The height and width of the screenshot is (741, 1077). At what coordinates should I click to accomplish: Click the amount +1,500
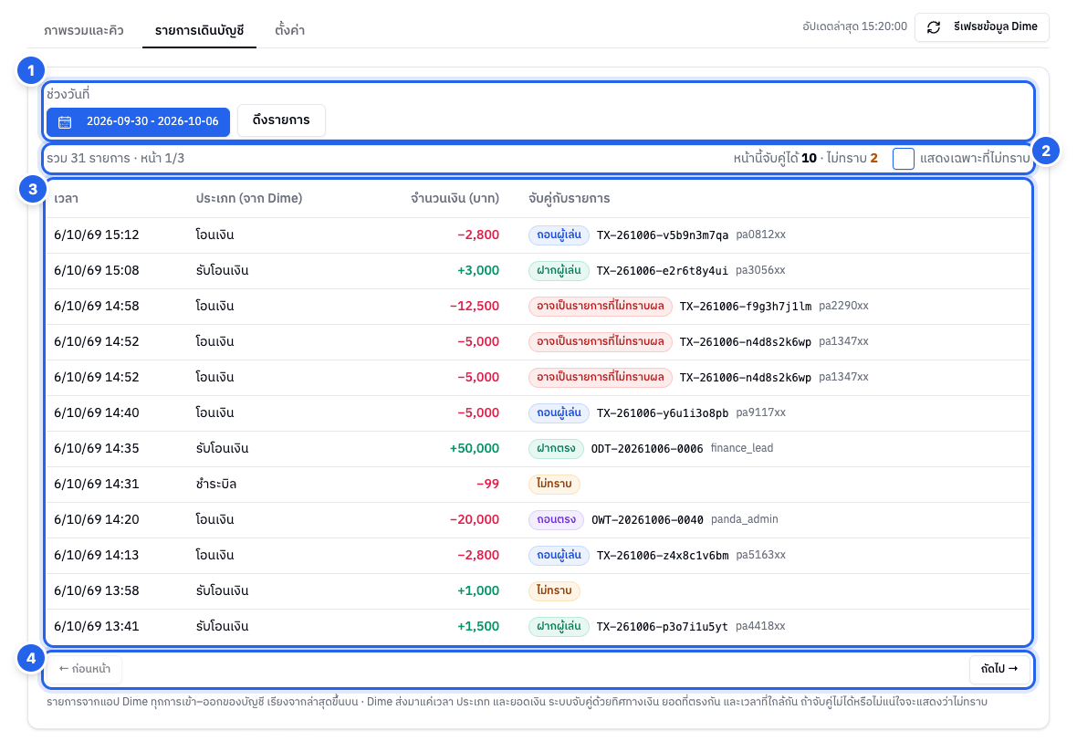click(478, 626)
